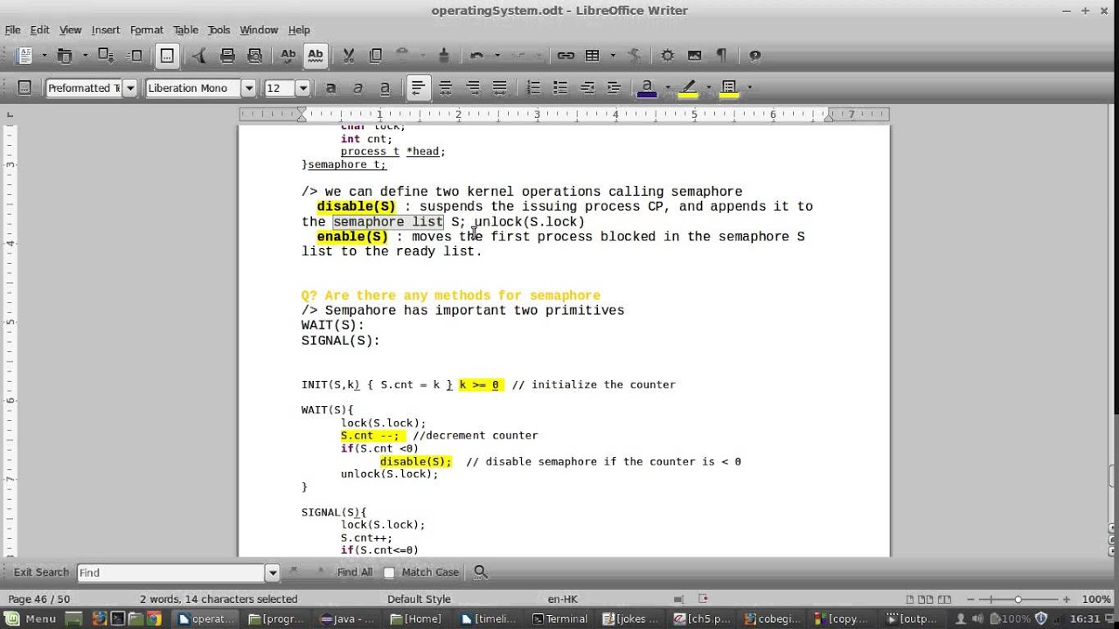1119x629 pixels.
Task: Click the zoom out minus icon
Action: (x=970, y=599)
